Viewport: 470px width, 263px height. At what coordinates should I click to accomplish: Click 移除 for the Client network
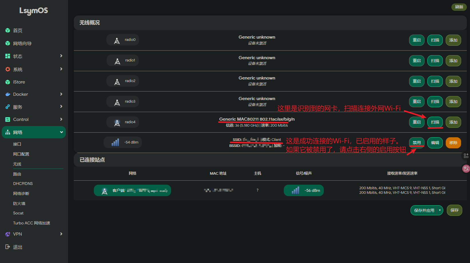[x=453, y=143]
